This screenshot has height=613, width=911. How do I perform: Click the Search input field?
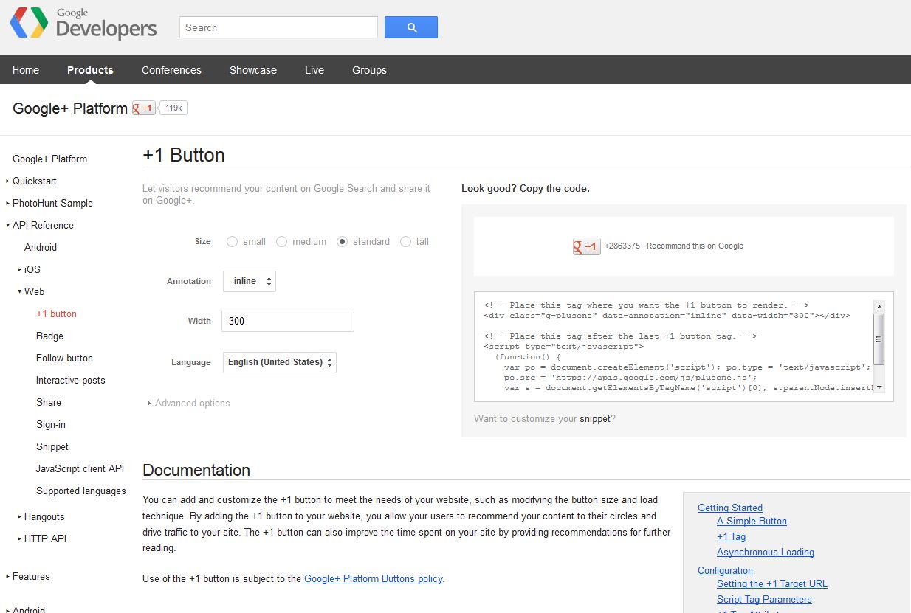pos(278,27)
